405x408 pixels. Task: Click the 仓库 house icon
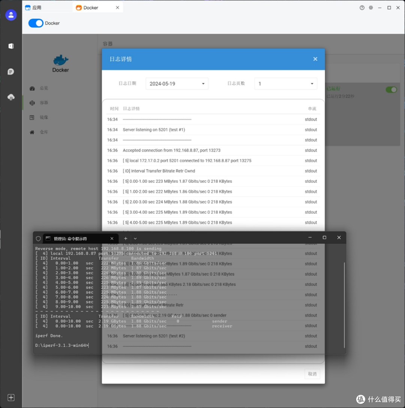click(32, 132)
